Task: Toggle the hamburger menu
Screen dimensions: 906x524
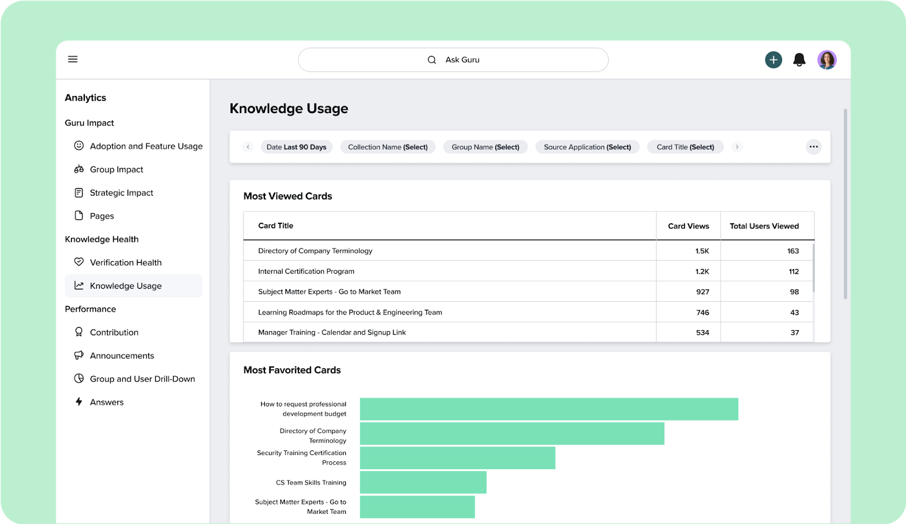Action: (72, 59)
